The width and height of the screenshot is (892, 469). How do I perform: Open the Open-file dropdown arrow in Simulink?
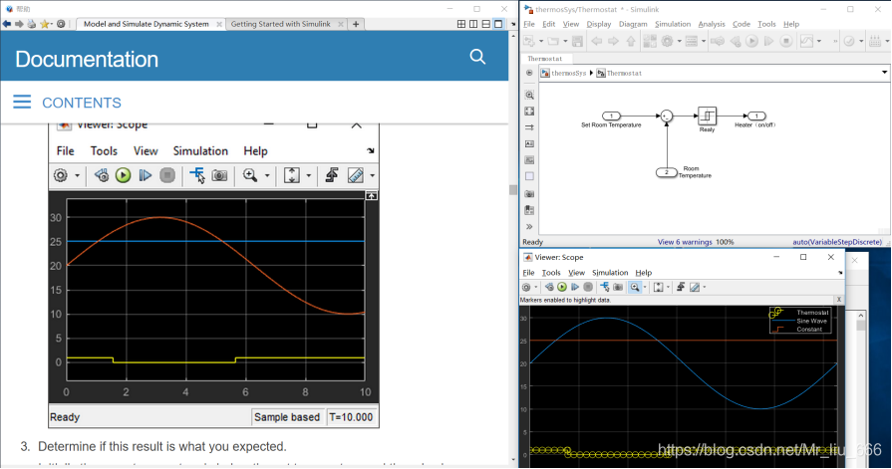pyautogui.click(x=565, y=41)
